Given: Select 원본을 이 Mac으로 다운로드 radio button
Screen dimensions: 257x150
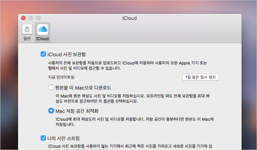Looking at the screenshot, I should (51, 87).
